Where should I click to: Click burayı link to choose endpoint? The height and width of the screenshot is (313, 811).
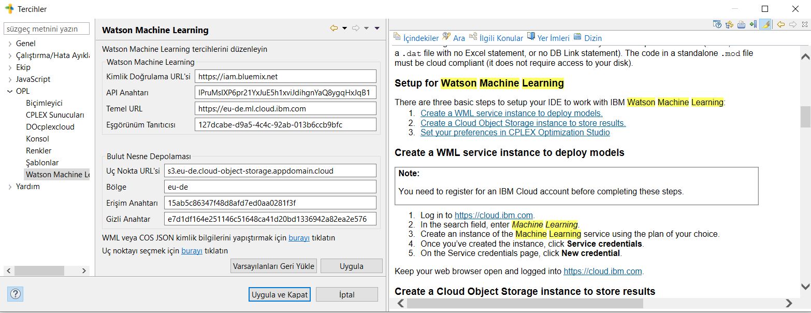[192, 250]
